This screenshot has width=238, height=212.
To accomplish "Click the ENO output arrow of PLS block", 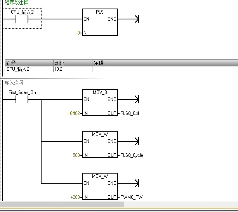I will pyautogui.click(x=136, y=19).
